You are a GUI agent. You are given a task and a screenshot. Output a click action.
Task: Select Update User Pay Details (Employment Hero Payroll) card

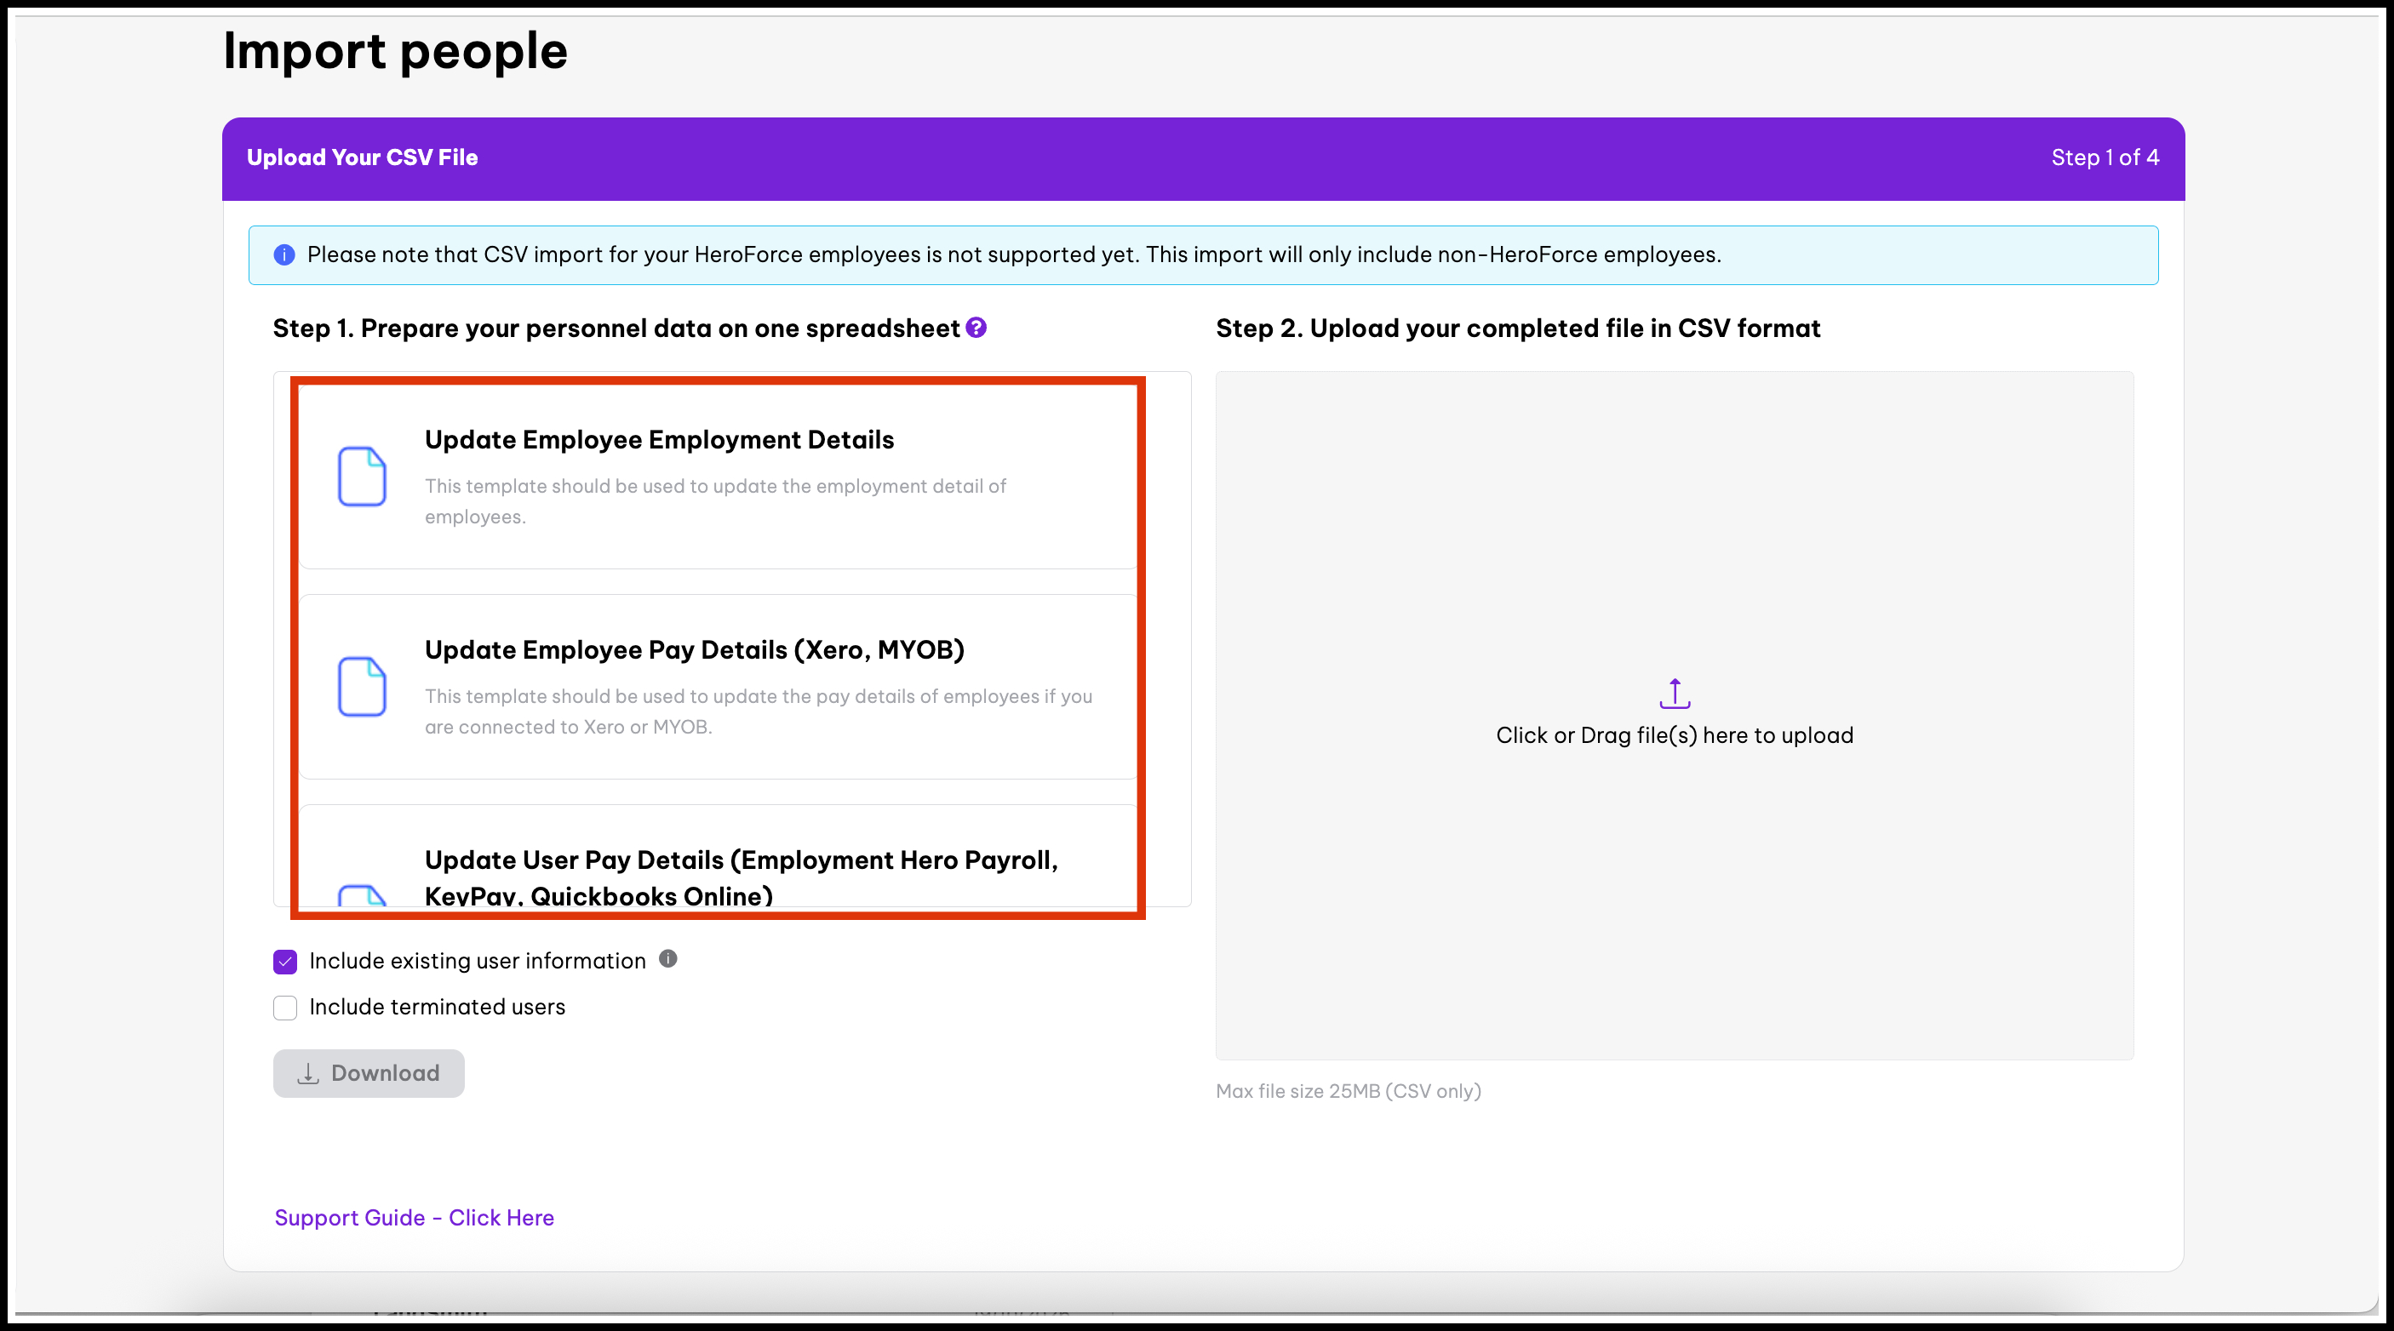[718, 856]
